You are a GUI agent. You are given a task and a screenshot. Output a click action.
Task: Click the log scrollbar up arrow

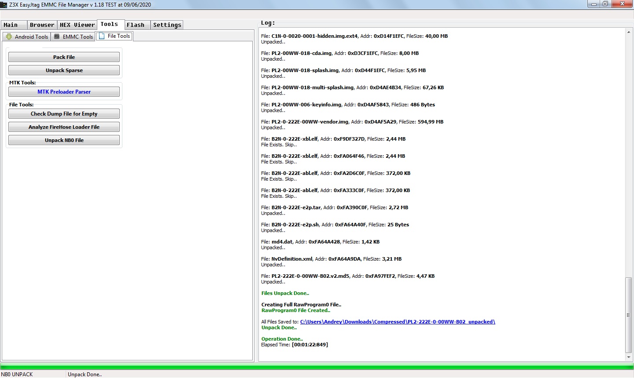click(629, 32)
